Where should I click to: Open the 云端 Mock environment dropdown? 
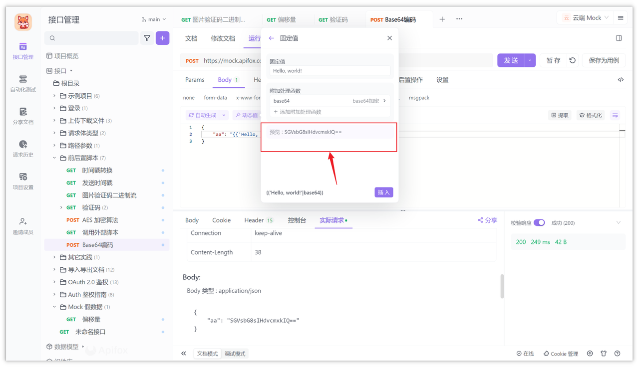coord(586,18)
